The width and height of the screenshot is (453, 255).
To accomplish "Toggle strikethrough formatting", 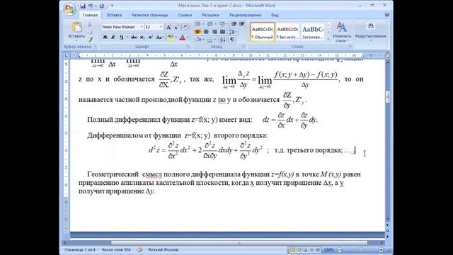I will (134, 37).
